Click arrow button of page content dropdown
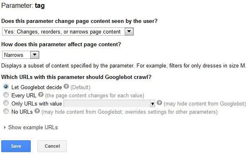 point(129,31)
